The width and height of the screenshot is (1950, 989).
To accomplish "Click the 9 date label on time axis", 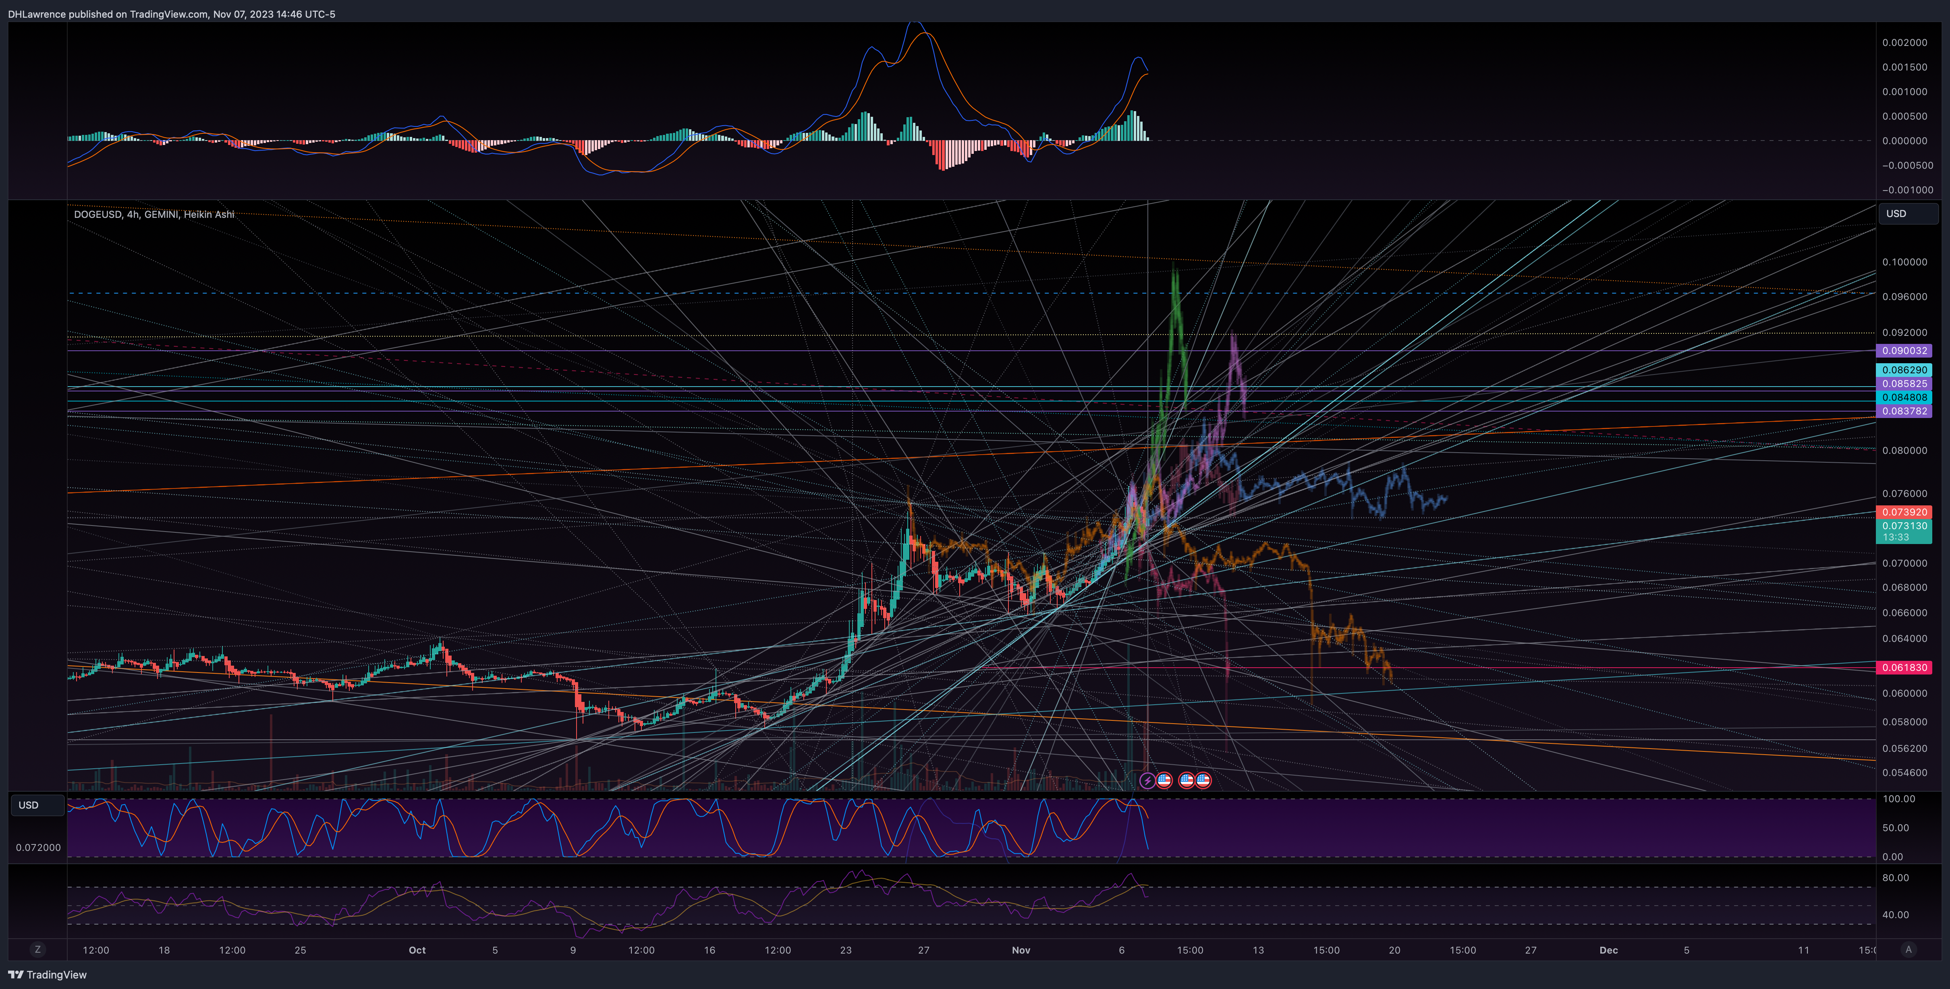I will coord(573,950).
